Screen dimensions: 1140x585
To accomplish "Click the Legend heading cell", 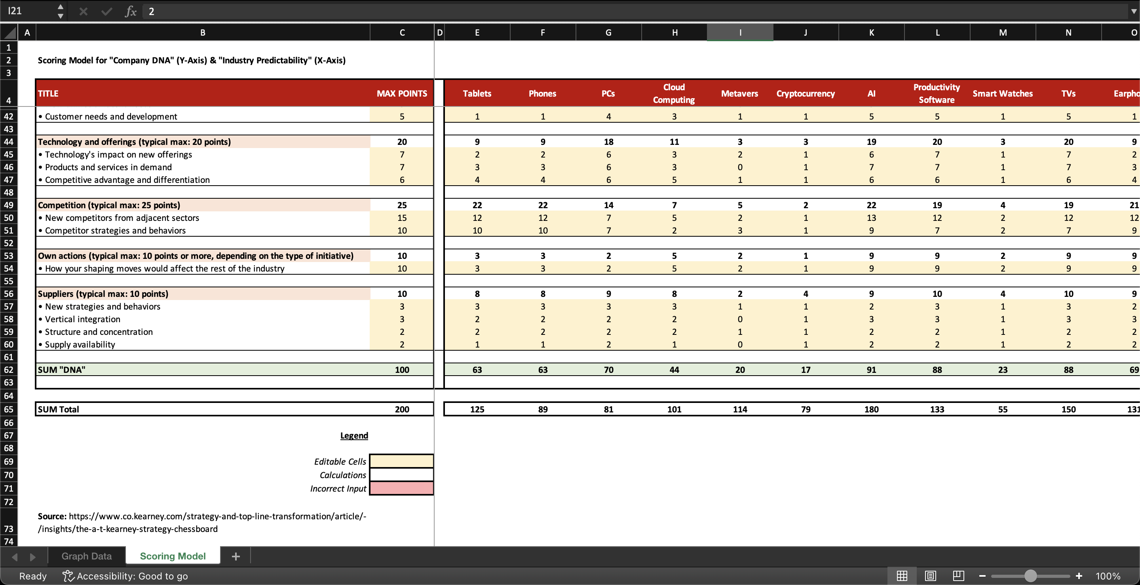I will (354, 435).
